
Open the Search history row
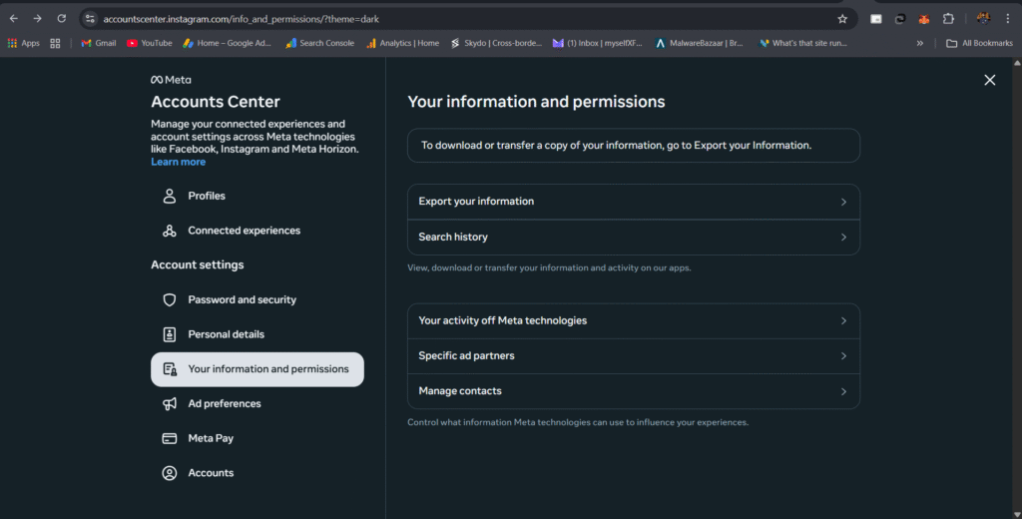click(x=634, y=238)
